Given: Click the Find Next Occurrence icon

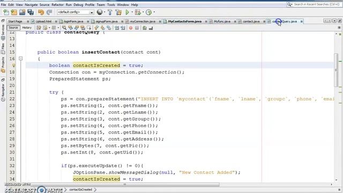Looking at the screenshot, I should [x=76, y=28].
